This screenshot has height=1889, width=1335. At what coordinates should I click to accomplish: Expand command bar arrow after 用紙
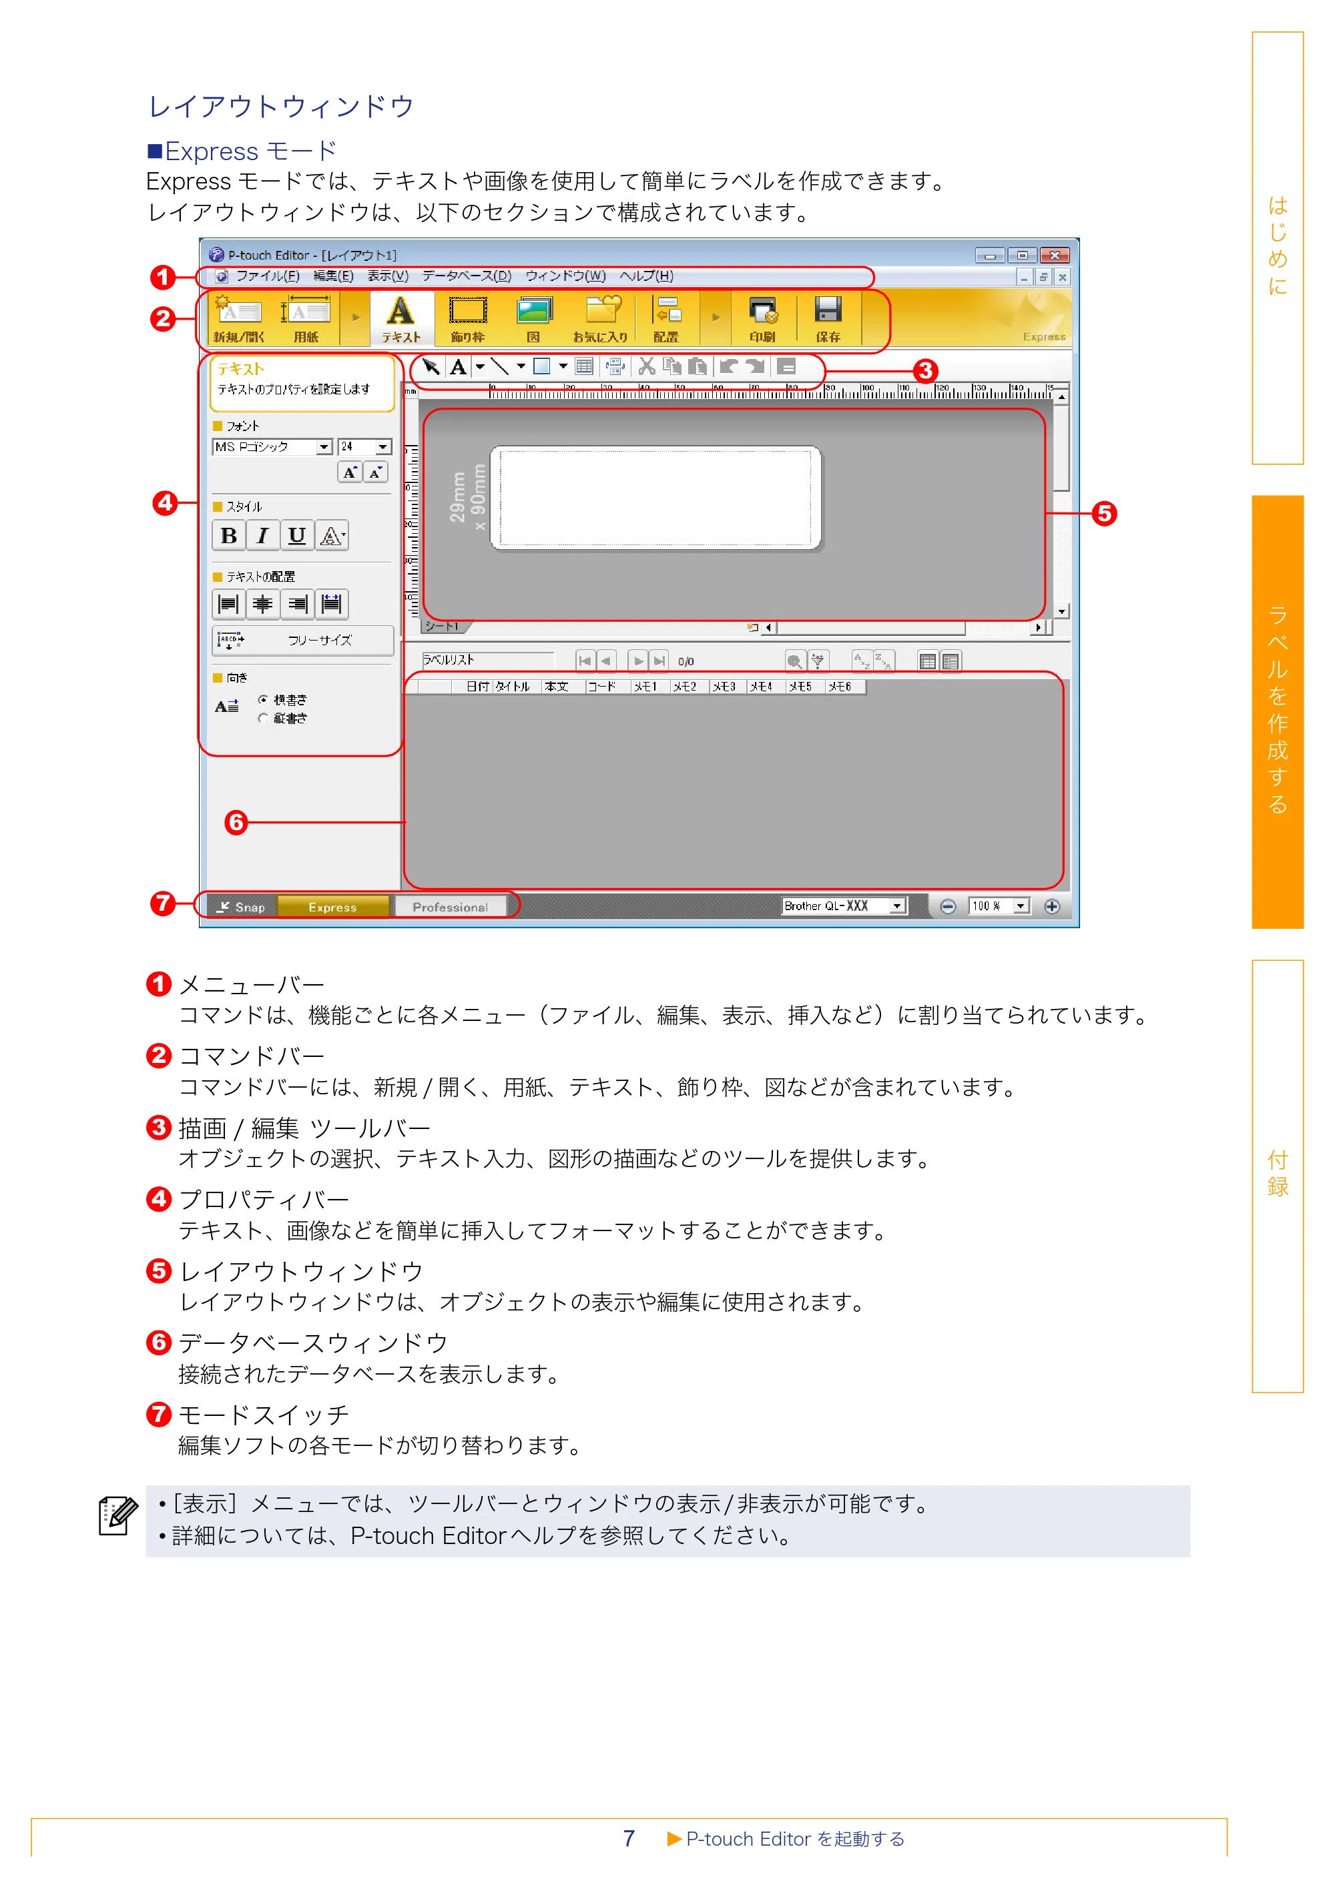[x=356, y=318]
